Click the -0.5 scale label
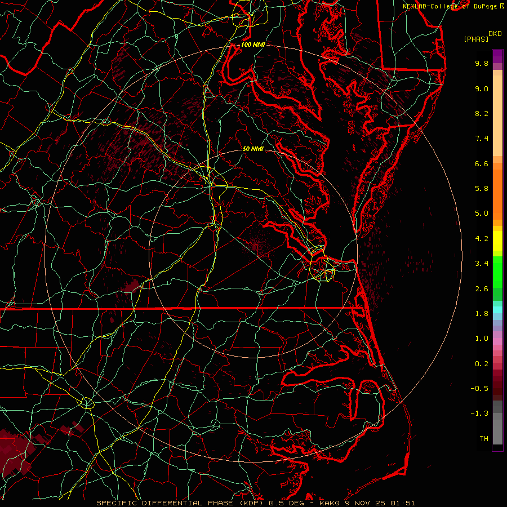 (x=479, y=389)
